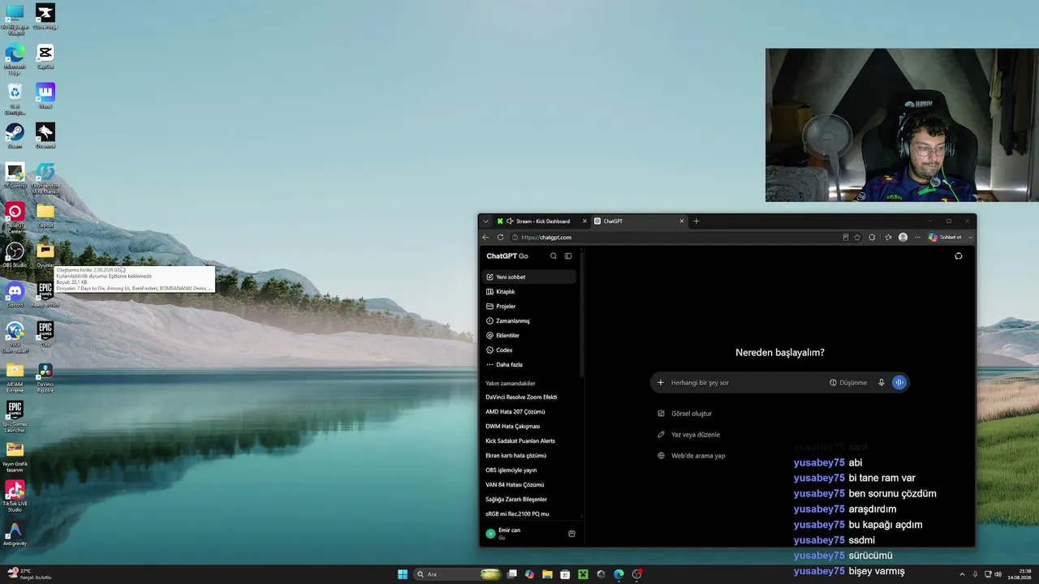Click the temporary chat icon at top right
The image size is (1039, 584).
[x=959, y=256]
